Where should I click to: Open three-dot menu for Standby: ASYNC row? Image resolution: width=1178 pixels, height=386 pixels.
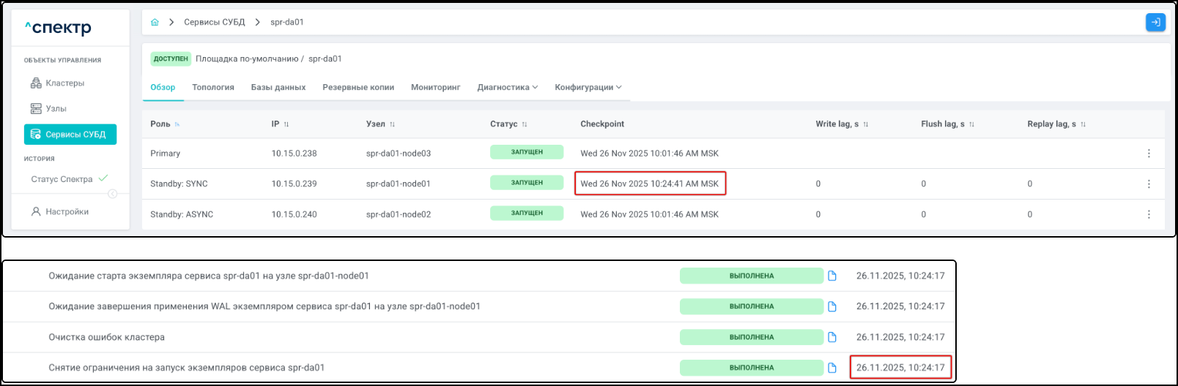coord(1148,215)
